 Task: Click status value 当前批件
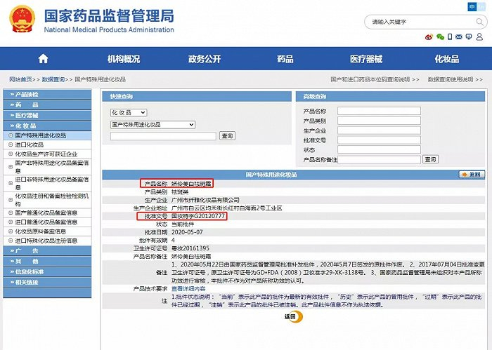(183, 224)
